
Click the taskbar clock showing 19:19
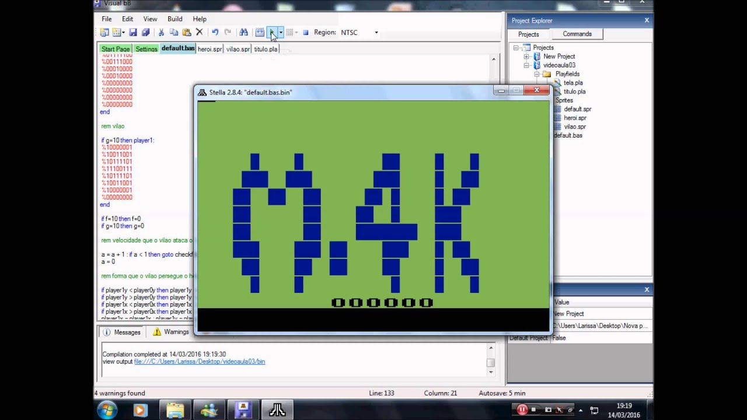[x=624, y=410]
